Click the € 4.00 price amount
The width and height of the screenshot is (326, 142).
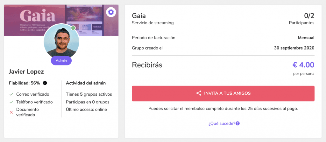click(303, 65)
